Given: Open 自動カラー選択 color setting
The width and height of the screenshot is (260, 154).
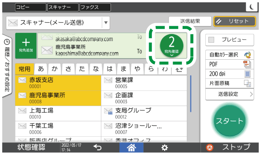Looking at the screenshot, I should 230,55.
